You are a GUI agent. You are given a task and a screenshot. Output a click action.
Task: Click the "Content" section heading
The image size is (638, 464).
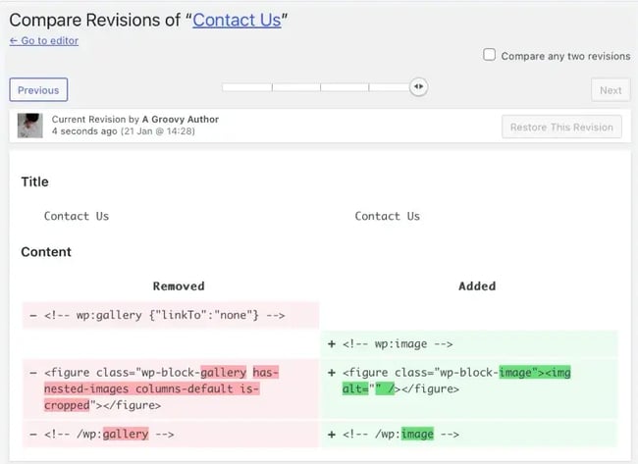[x=46, y=252]
